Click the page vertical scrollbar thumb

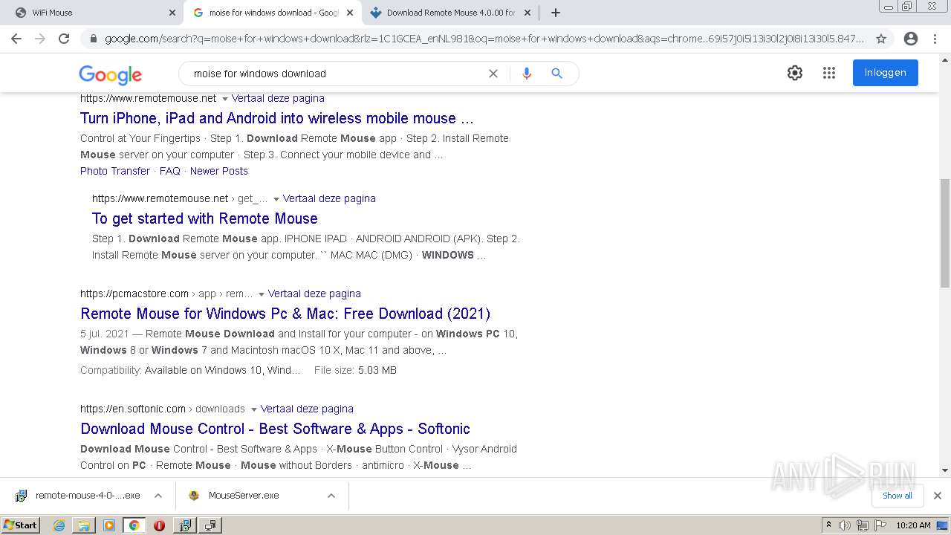click(x=944, y=233)
